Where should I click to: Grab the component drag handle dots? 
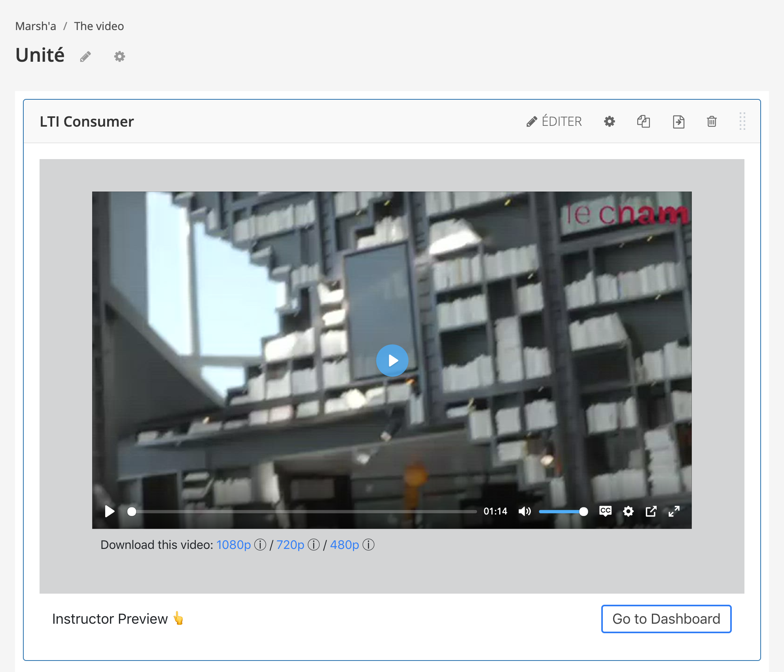(742, 121)
